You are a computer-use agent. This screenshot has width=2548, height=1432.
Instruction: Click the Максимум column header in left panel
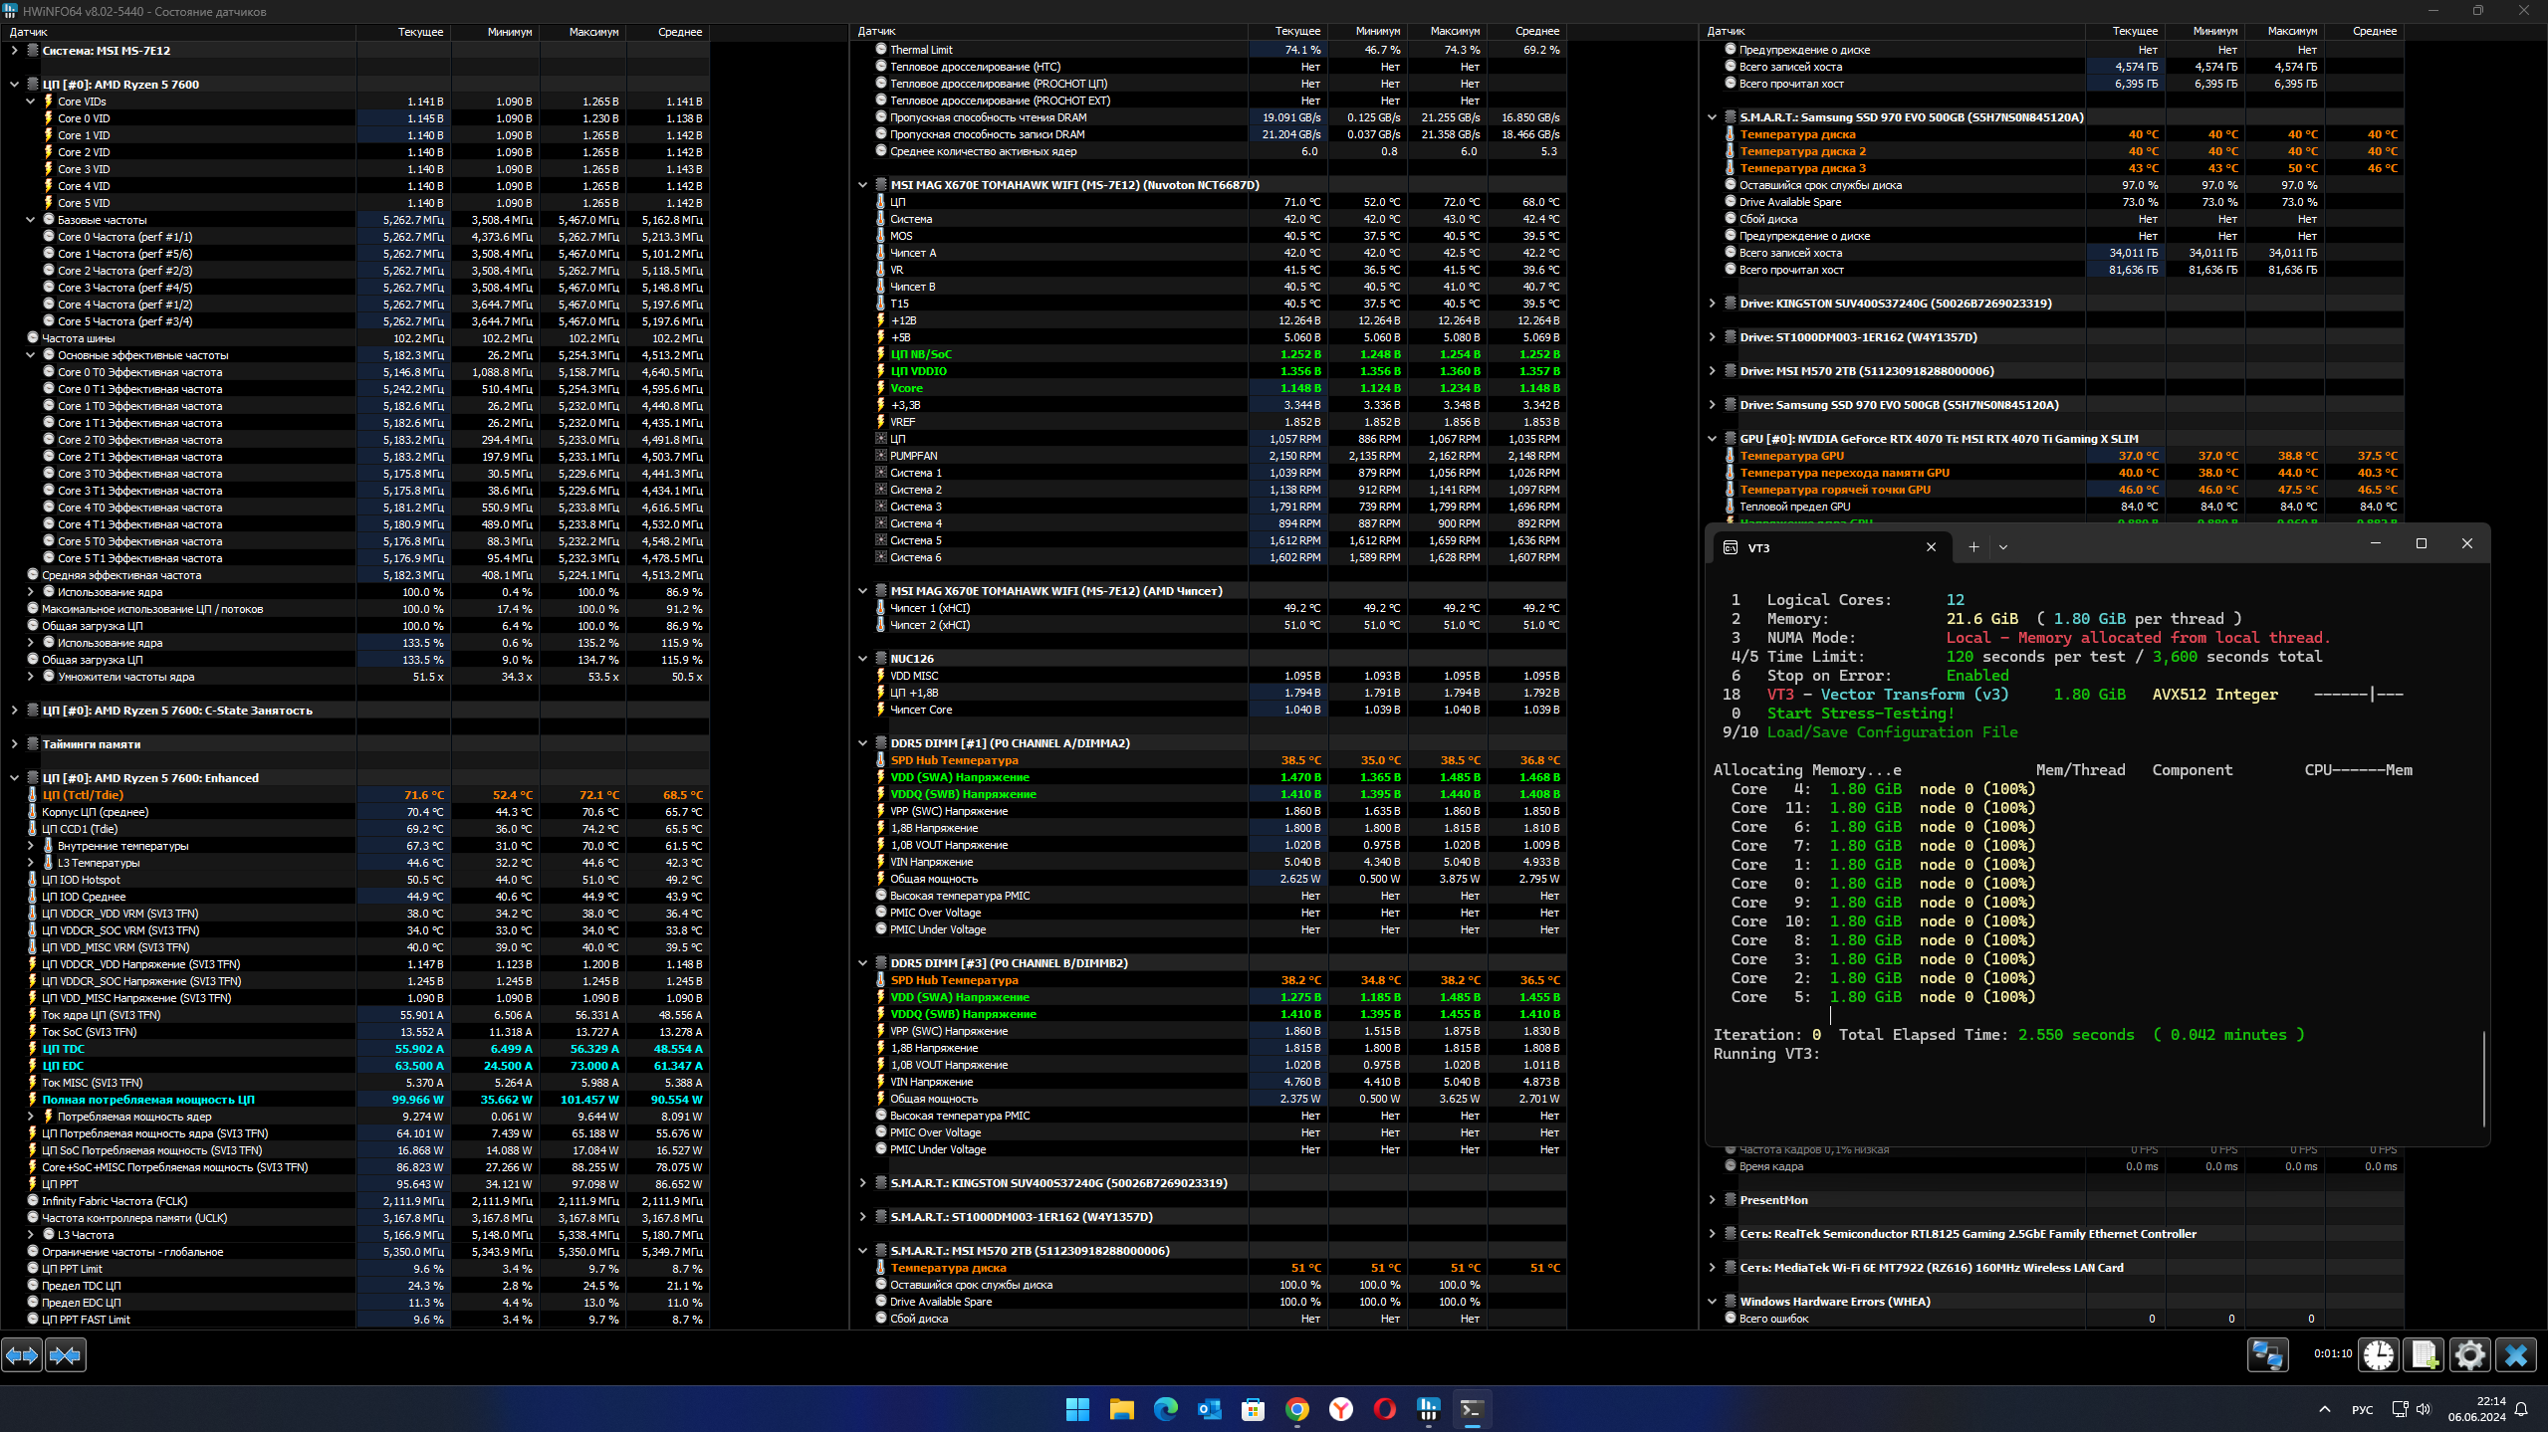pos(593,32)
